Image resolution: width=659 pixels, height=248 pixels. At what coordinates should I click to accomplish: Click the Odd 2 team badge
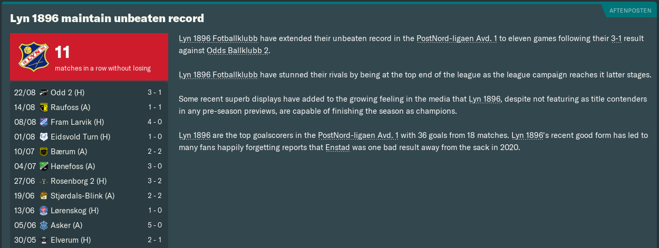point(43,93)
